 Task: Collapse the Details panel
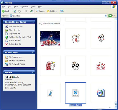pyautogui.click(x=33, y=72)
